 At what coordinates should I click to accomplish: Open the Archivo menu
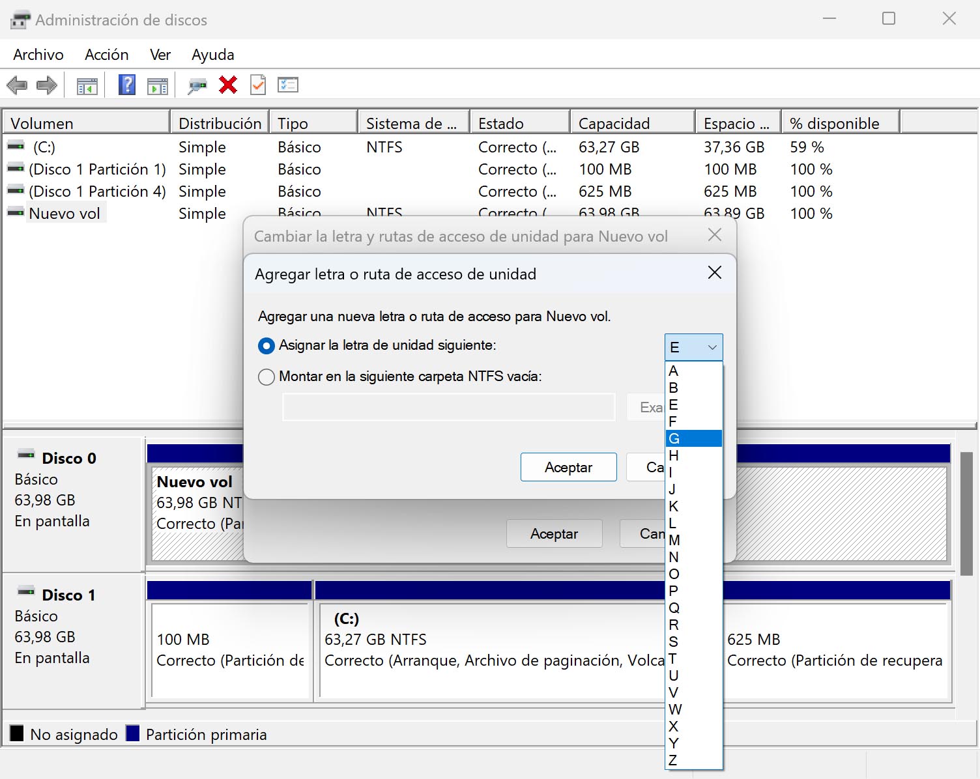click(x=38, y=55)
